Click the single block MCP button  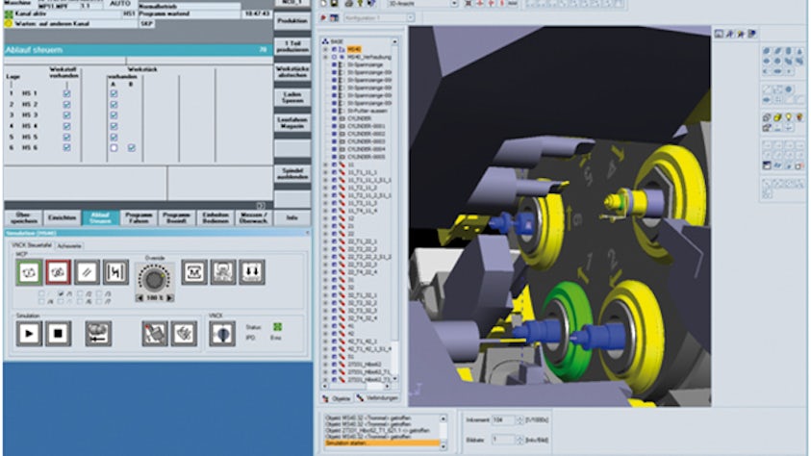click(x=115, y=272)
